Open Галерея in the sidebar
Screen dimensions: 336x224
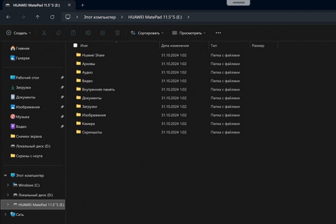point(20,58)
